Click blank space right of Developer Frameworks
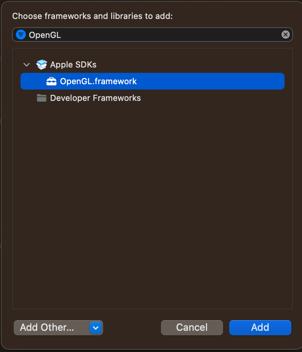The width and height of the screenshot is (302, 352). (213, 98)
